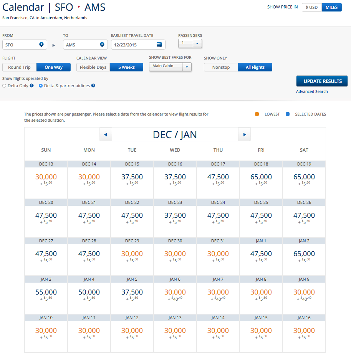The image size is (351, 356).
Task: Click the arrow between FROM and TO fields
Action: click(53, 45)
